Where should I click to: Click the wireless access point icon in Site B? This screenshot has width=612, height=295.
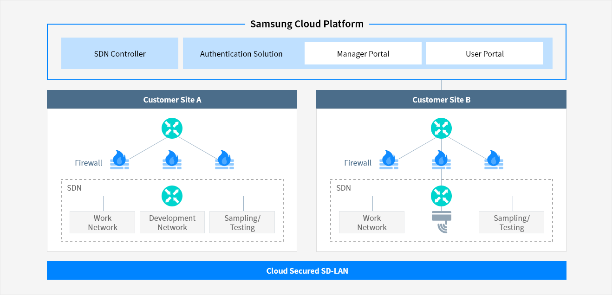click(x=442, y=222)
